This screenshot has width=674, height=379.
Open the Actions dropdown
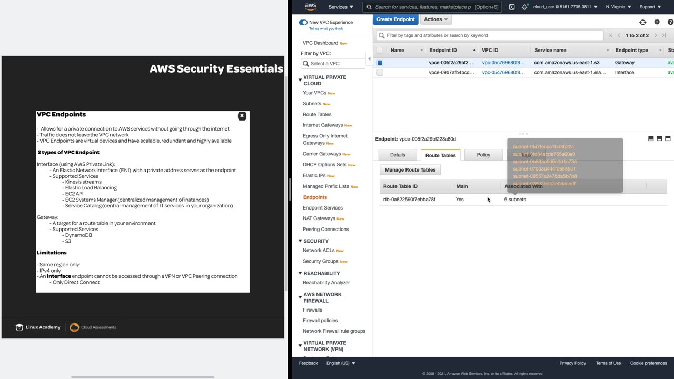tap(435, 19)
